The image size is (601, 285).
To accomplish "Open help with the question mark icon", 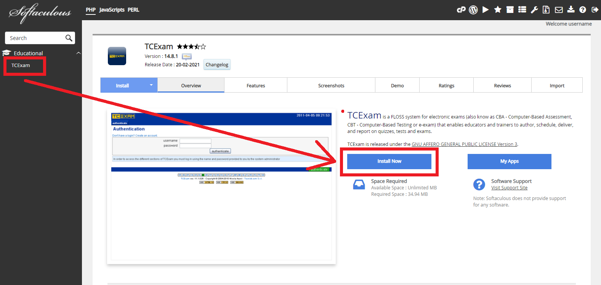I will click(583, 10).
